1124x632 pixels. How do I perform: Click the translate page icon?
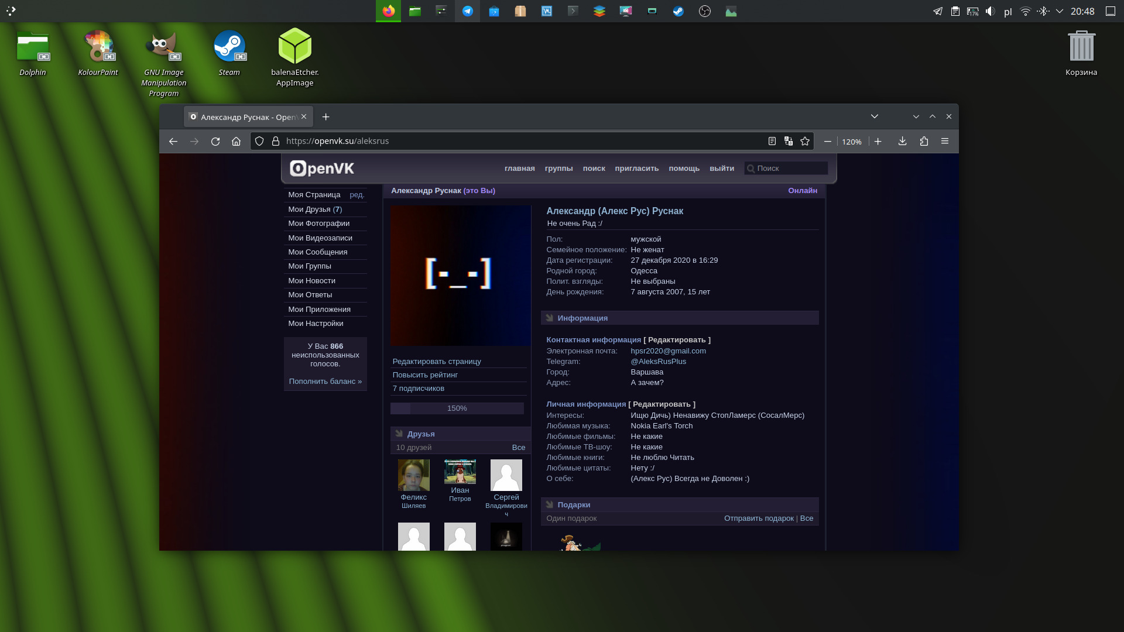pos(789,142)
